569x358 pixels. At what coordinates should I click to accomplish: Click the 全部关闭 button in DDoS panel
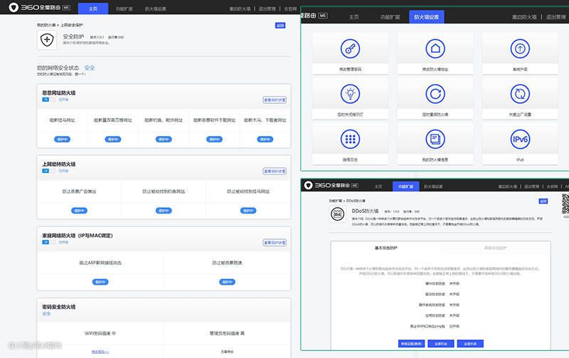point(469,343)
